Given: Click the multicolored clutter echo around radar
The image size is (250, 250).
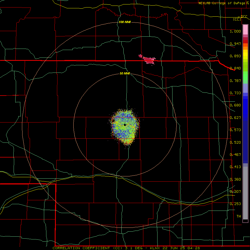Looking at the screenshot, I should (125, 127).
